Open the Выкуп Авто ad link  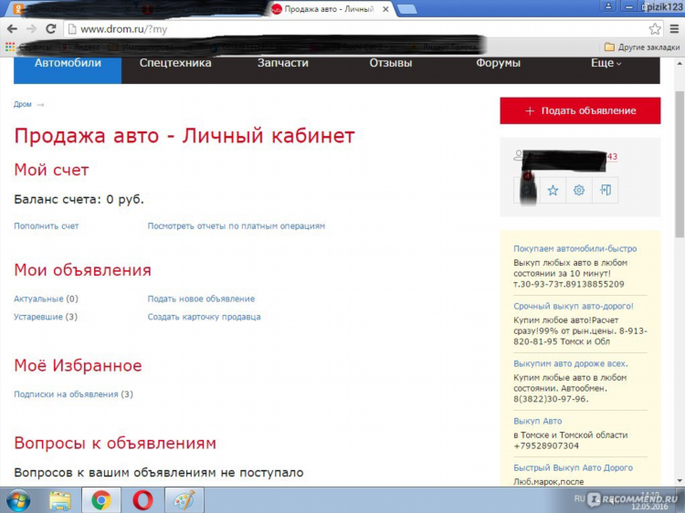pyautogui.click(x=537, y=422)
